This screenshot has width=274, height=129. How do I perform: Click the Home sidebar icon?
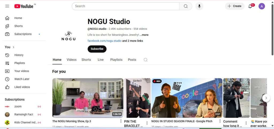click(7, 18)
